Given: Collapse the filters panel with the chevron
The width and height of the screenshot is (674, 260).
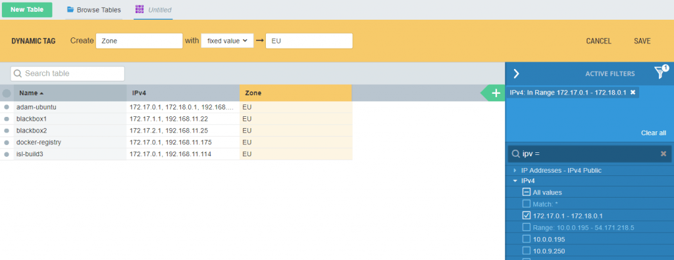Looking at the screenshot, I should [x=516, y=74].
